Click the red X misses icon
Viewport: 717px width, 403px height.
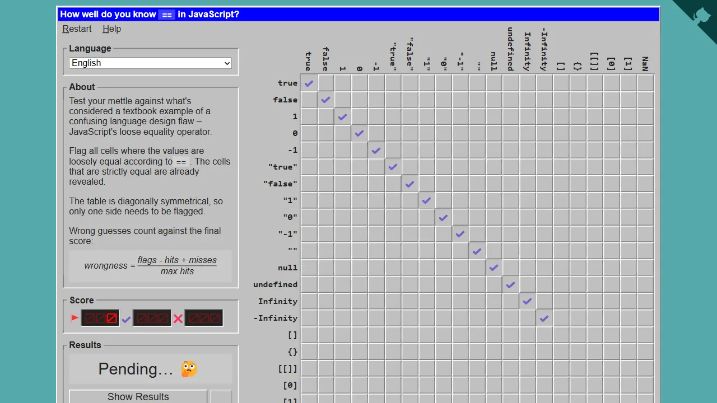point(178,319)
